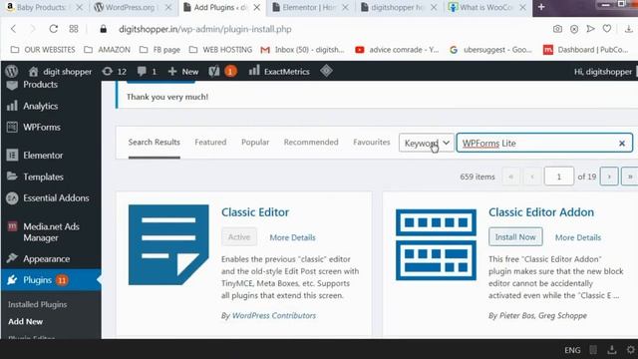The width and height of the screenshot is (638, 359).
Task: Open new browser tab with plus
Action: coord(541,7)
